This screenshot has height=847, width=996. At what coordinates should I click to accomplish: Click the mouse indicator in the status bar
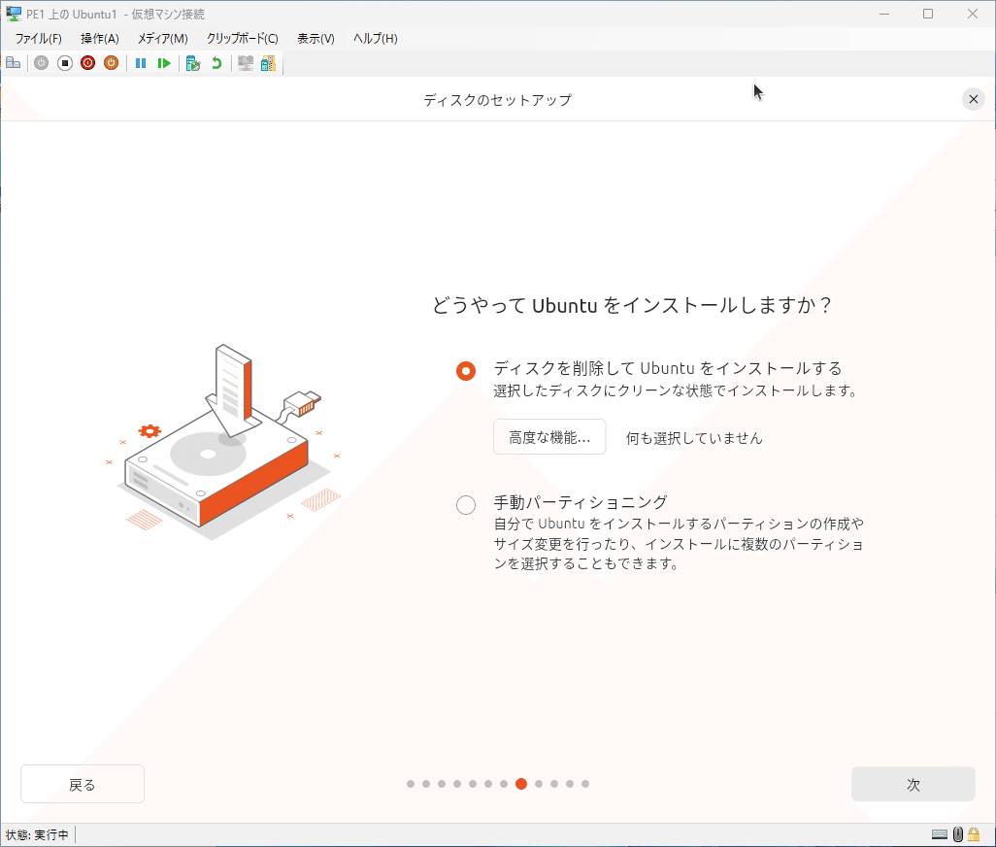click(958, 834)
